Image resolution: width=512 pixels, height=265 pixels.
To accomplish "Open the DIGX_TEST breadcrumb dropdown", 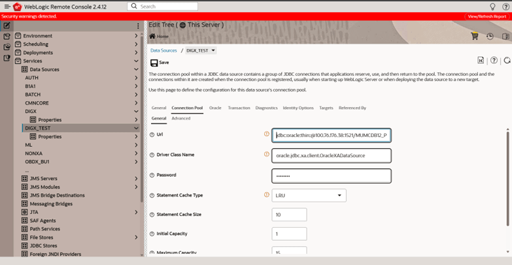I will point(201,50).
